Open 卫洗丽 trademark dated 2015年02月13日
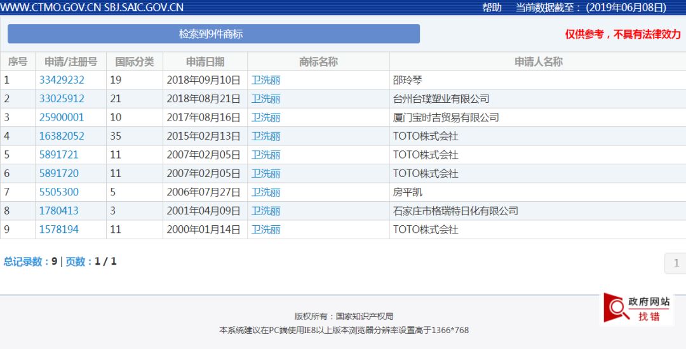This screenshot has width=686, height=349. [266, 136]
